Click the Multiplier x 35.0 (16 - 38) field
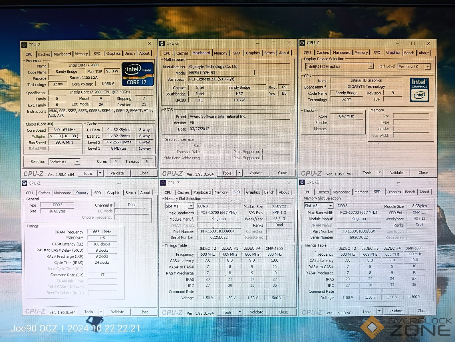 tap(64, 136)
